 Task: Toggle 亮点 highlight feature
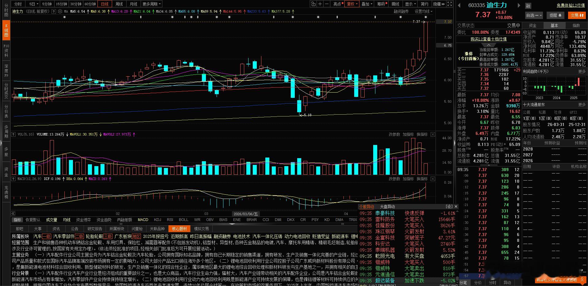(337, 4)
